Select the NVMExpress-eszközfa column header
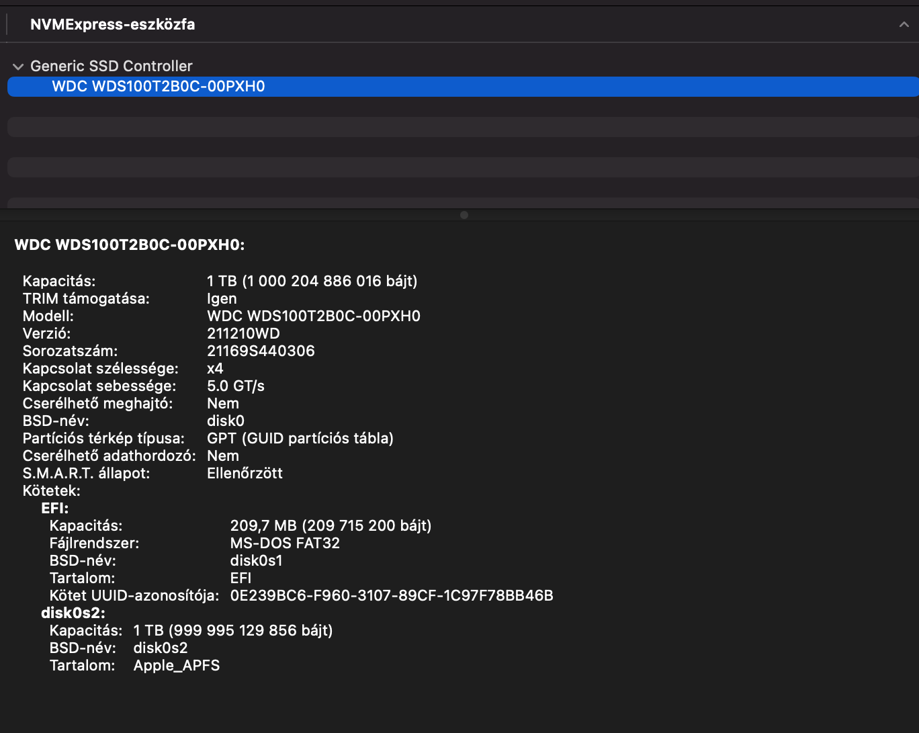The image size is (919, 733). (x=459, y=25)
